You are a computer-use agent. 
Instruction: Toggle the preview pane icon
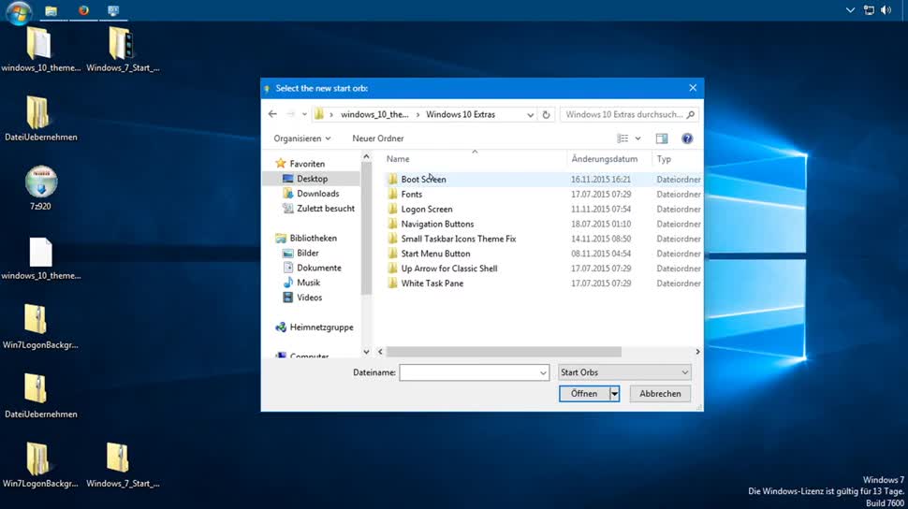(662, 138)
